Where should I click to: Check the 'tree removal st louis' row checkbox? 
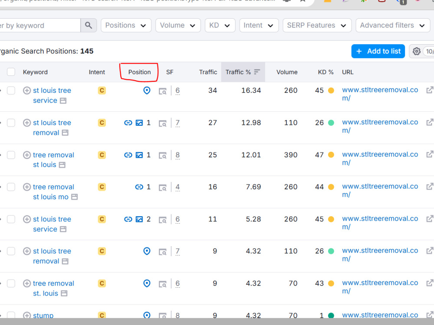point(11,155)
